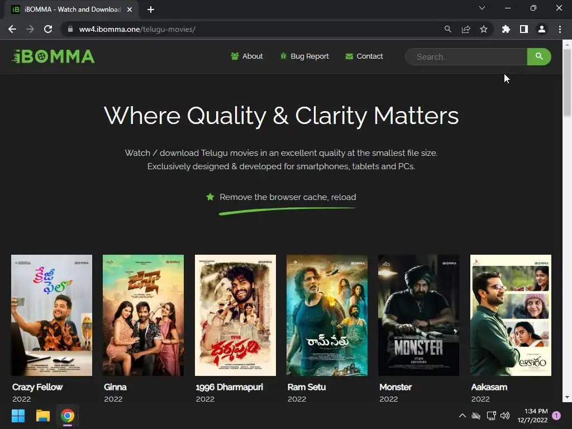Viewport: 572px width, 429px height.
Task: Click the Monster title link
Action: pyautogui.click(x=395, y=387)
